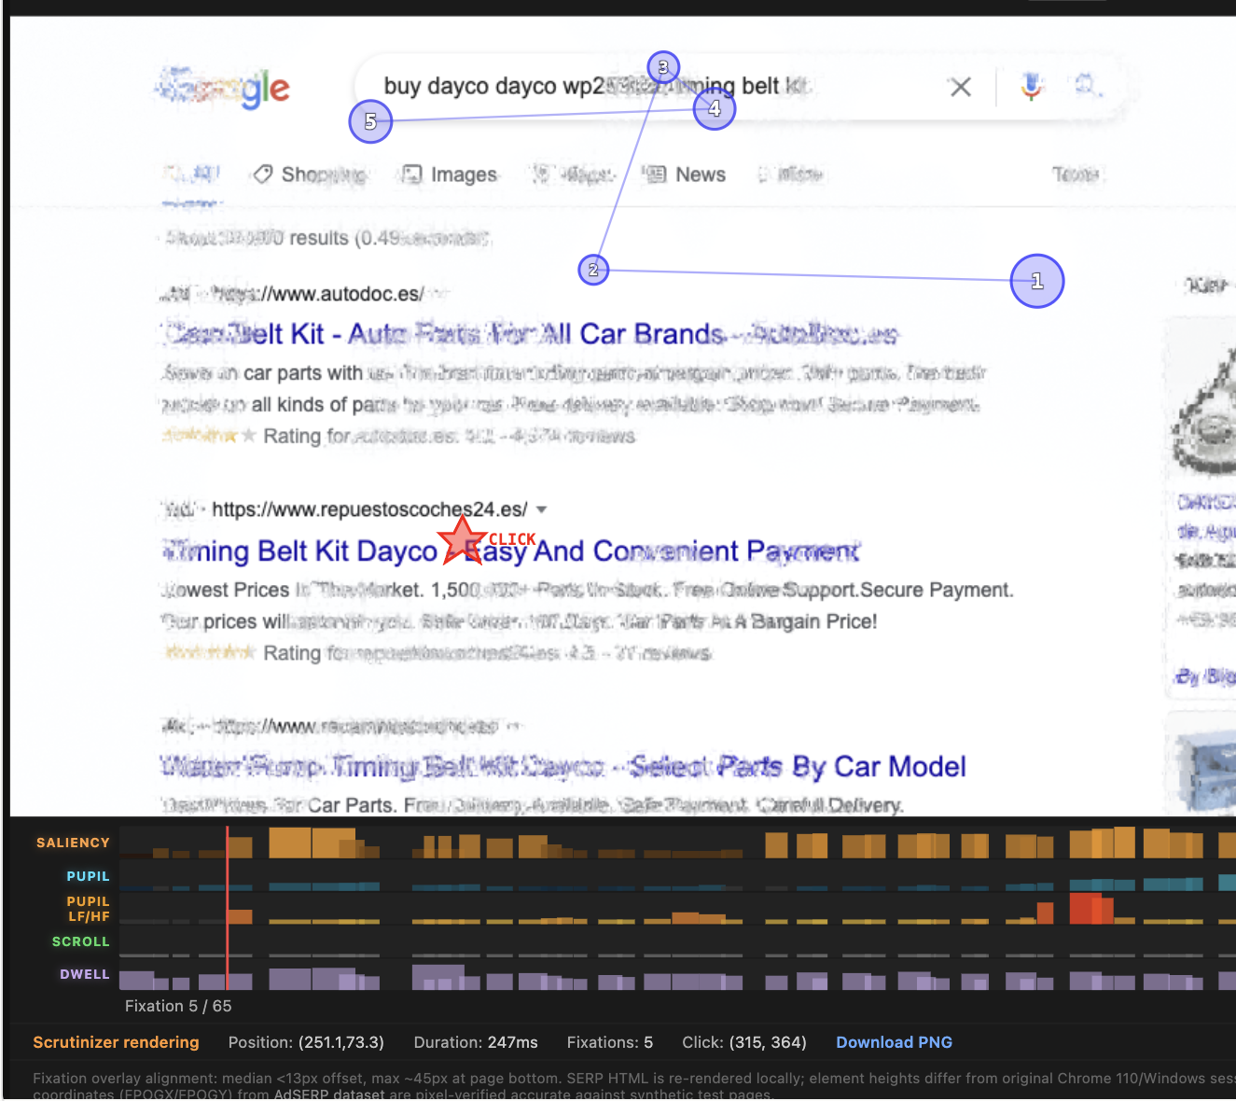Click the Download PNG link
The image size is (1236, 1101).
894,1042
